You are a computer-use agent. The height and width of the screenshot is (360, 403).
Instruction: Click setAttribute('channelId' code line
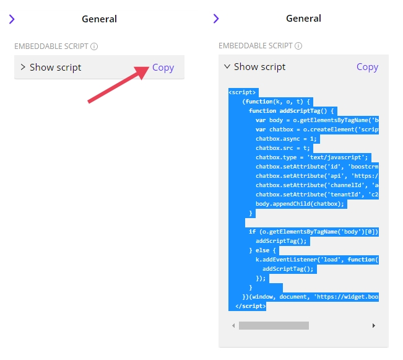317,185
